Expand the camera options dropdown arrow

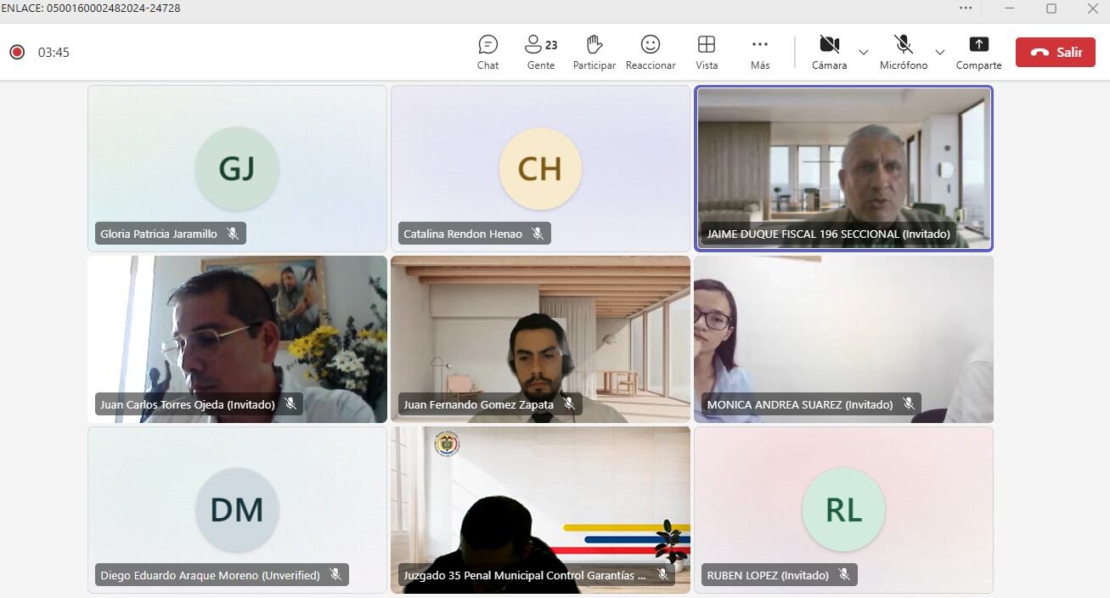click(864, 53)
